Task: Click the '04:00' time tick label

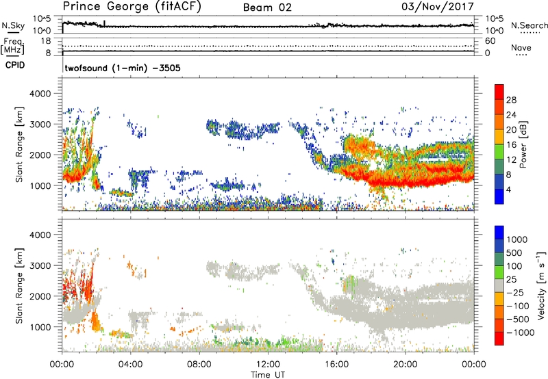Action: pyautogui.click(x=130, y=365)
